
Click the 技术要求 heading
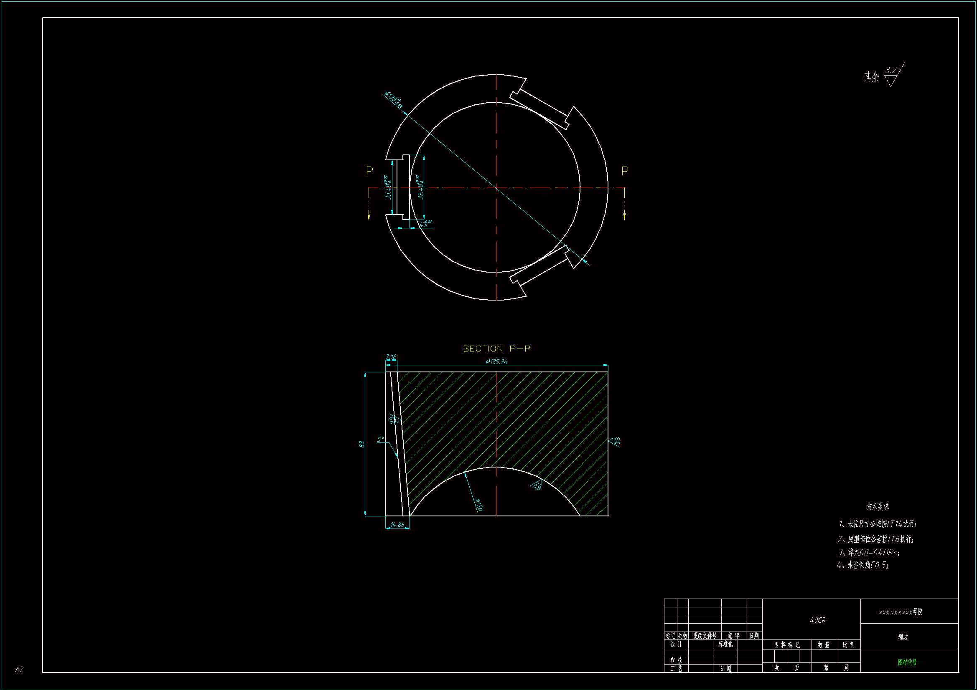[x=878, y=507]
